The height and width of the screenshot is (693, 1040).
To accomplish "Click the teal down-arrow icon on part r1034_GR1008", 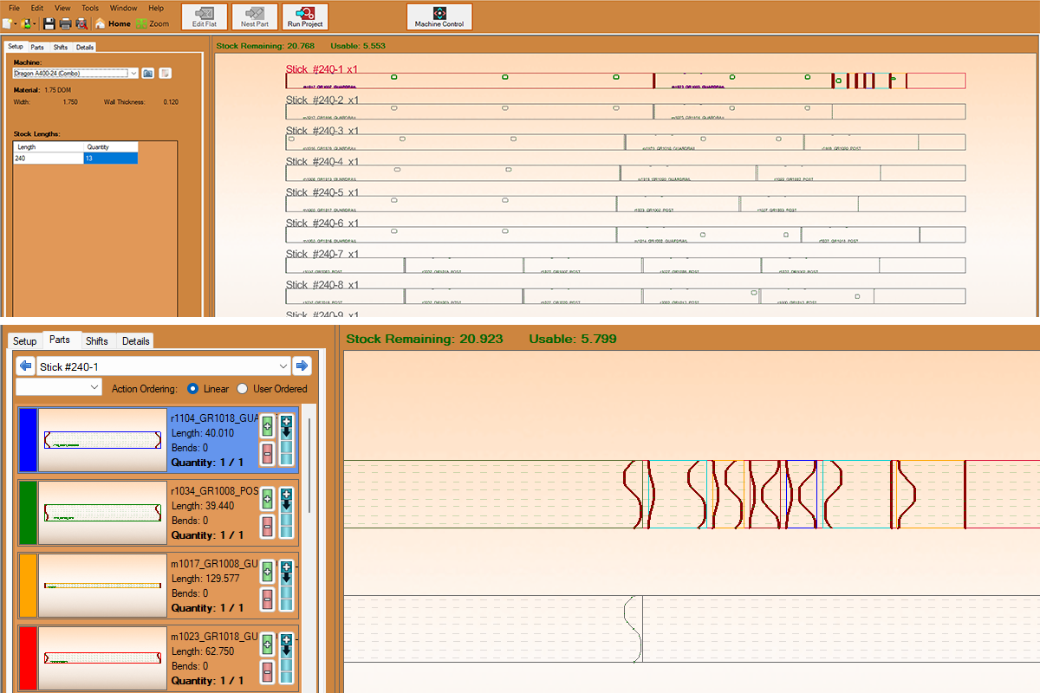I will point(286,512).
